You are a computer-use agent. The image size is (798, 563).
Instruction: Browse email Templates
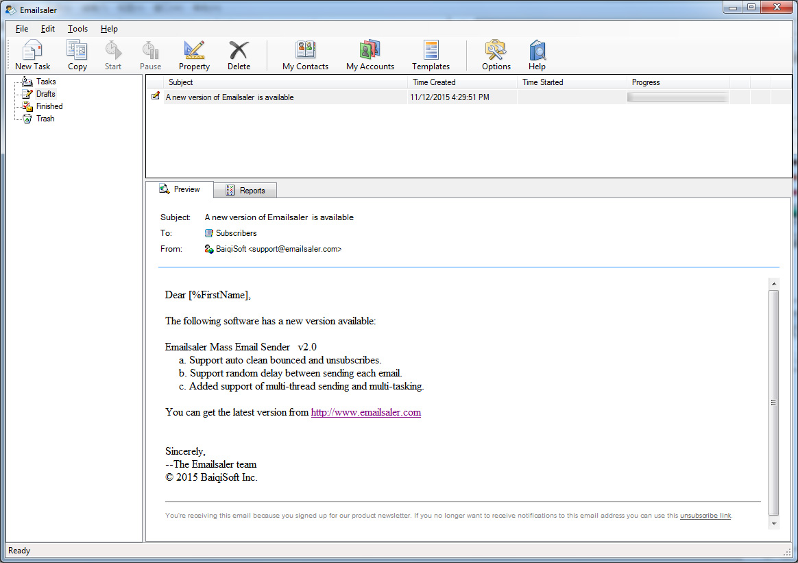click(431, 55)
